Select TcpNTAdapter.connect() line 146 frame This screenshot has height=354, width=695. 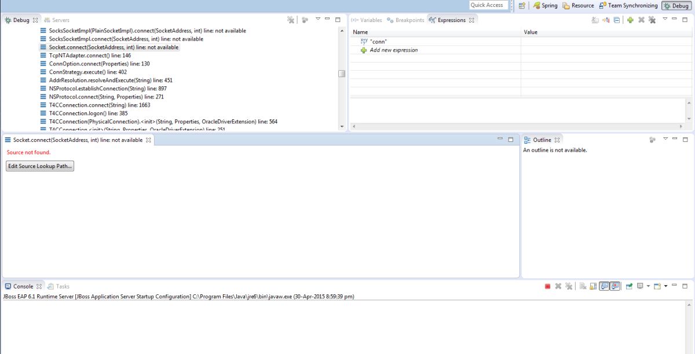(86, 56)
